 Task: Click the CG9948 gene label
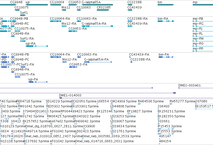point(16,2)
